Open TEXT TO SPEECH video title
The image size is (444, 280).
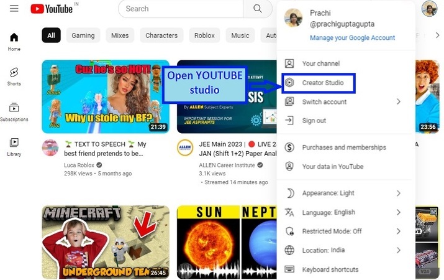(106, 149)
